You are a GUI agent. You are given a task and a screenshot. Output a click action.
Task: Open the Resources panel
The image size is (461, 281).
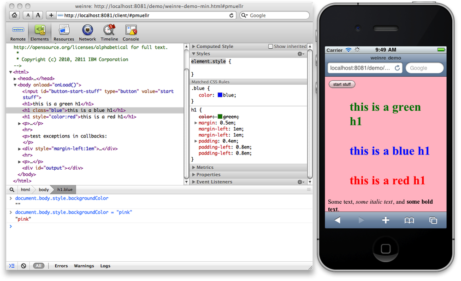click(x=64, y=32)
